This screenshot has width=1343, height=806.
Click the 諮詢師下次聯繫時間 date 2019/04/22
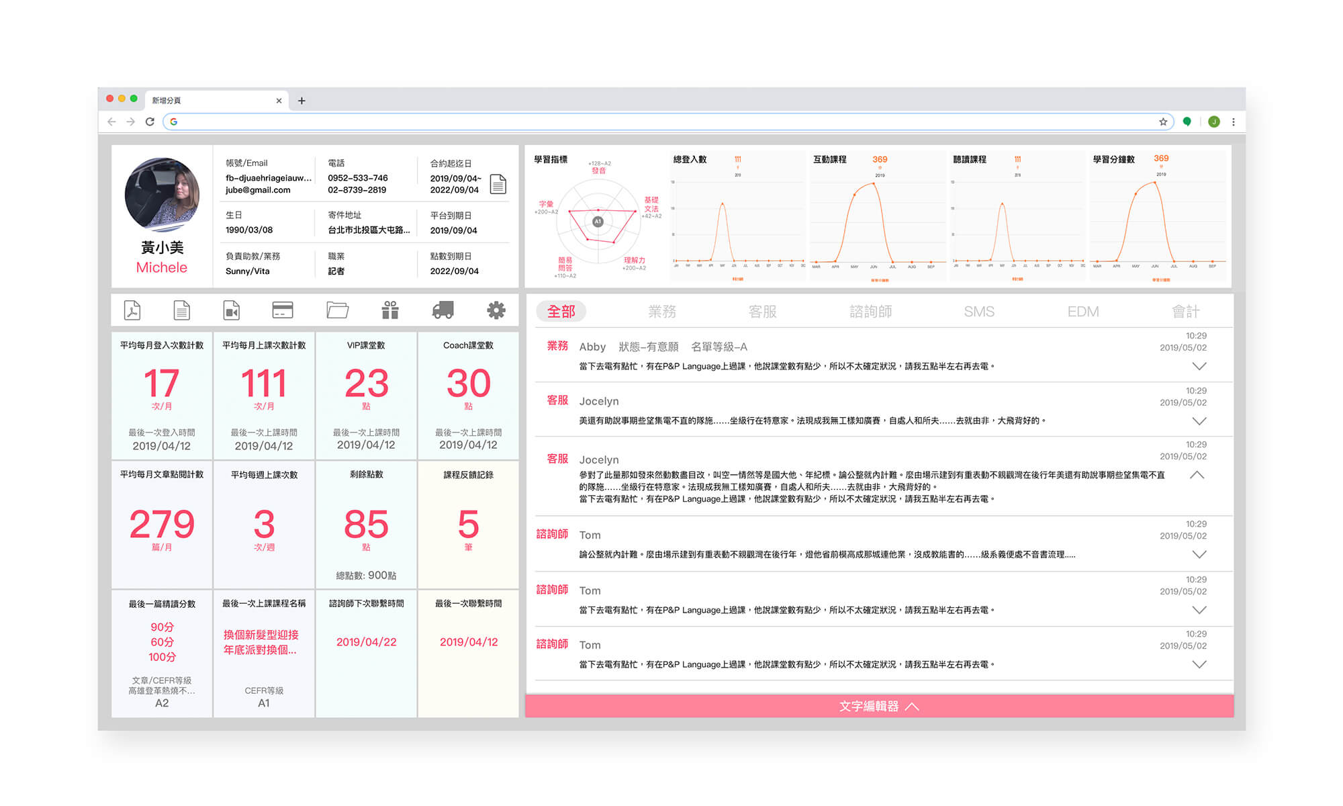(366, 642)
